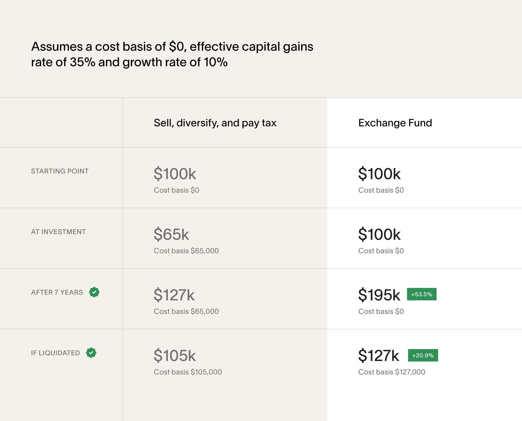Click the $127k value under Sell after 7 years
This screenshot has height=421, width=522.
point(174,295)
